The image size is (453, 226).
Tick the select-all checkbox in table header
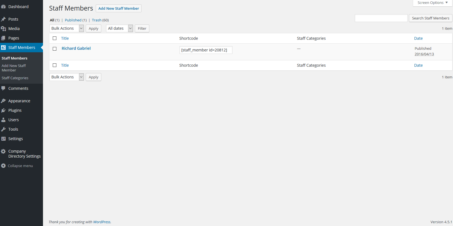click(x=55, y=38)
